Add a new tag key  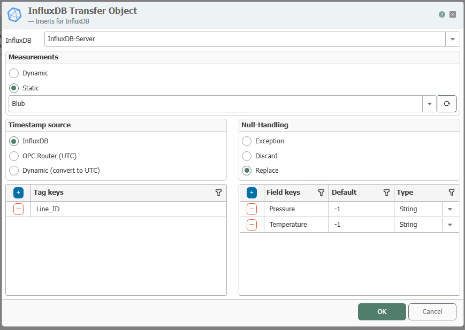point(18,193)
